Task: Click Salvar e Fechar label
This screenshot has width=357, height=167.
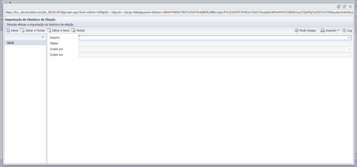Action: coord(35,30)
